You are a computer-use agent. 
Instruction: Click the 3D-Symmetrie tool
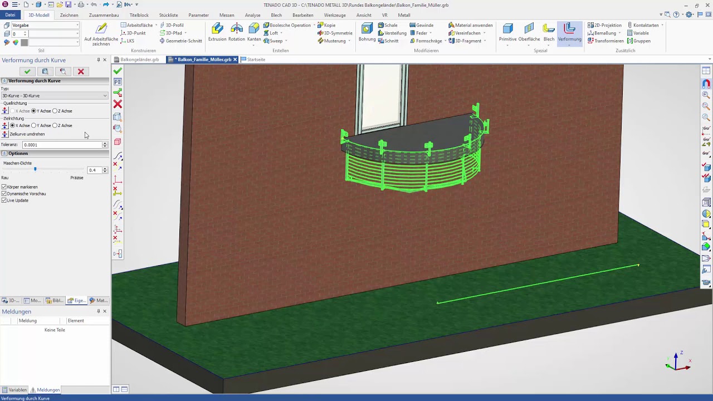(x=335, y=33)
